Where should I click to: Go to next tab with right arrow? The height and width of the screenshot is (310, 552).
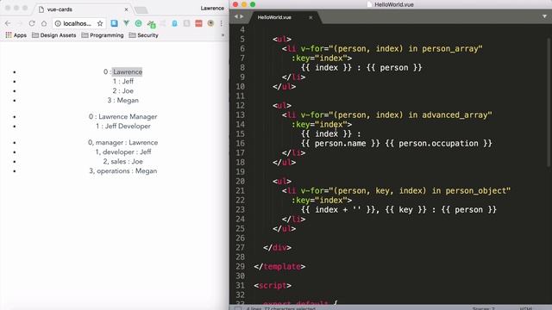tap(241, 16)
